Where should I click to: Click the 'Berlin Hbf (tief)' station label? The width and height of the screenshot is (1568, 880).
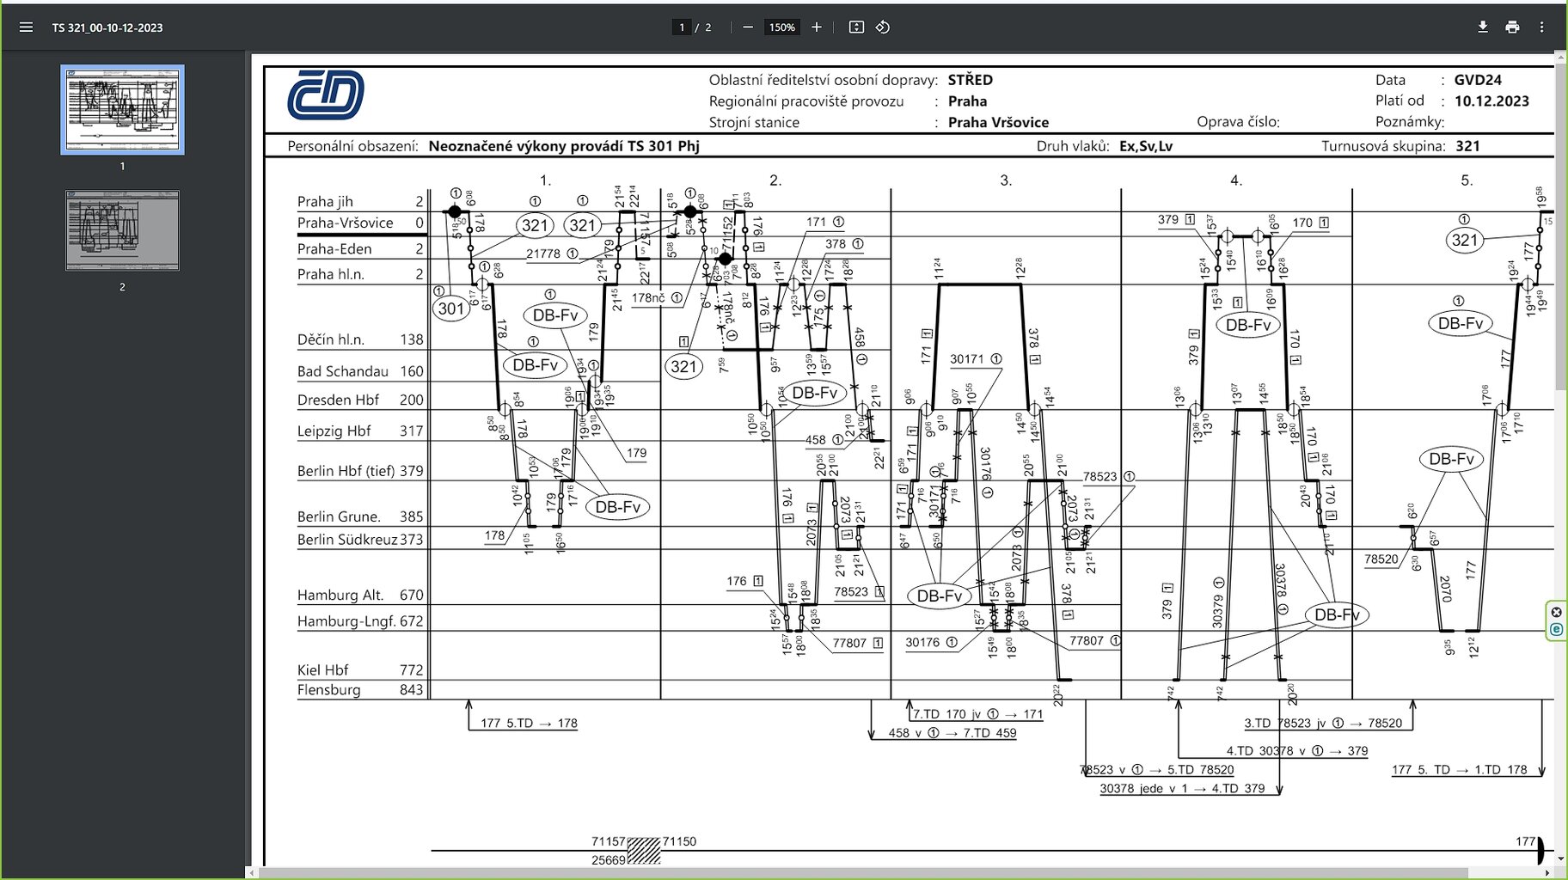point(346,471)
